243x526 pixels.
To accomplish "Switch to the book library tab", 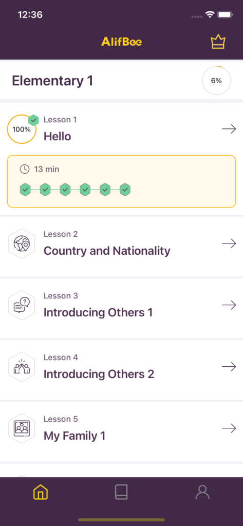I will pos(121,493).
